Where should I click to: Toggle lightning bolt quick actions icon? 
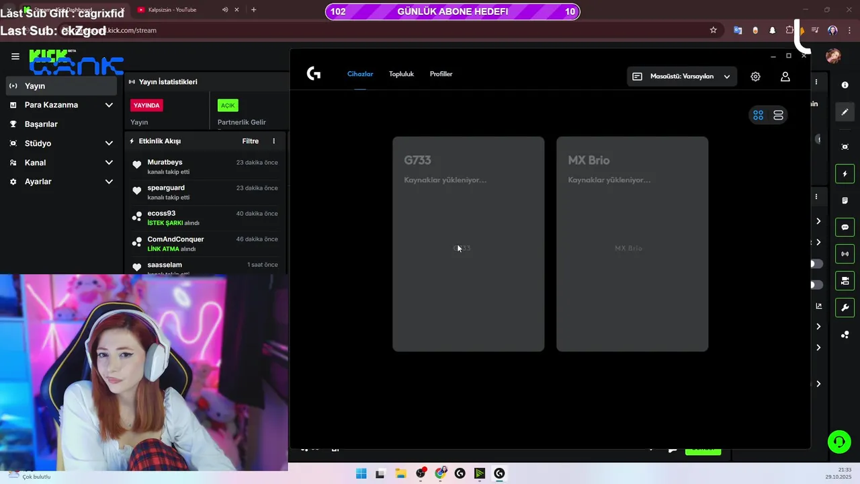(845, 174)
